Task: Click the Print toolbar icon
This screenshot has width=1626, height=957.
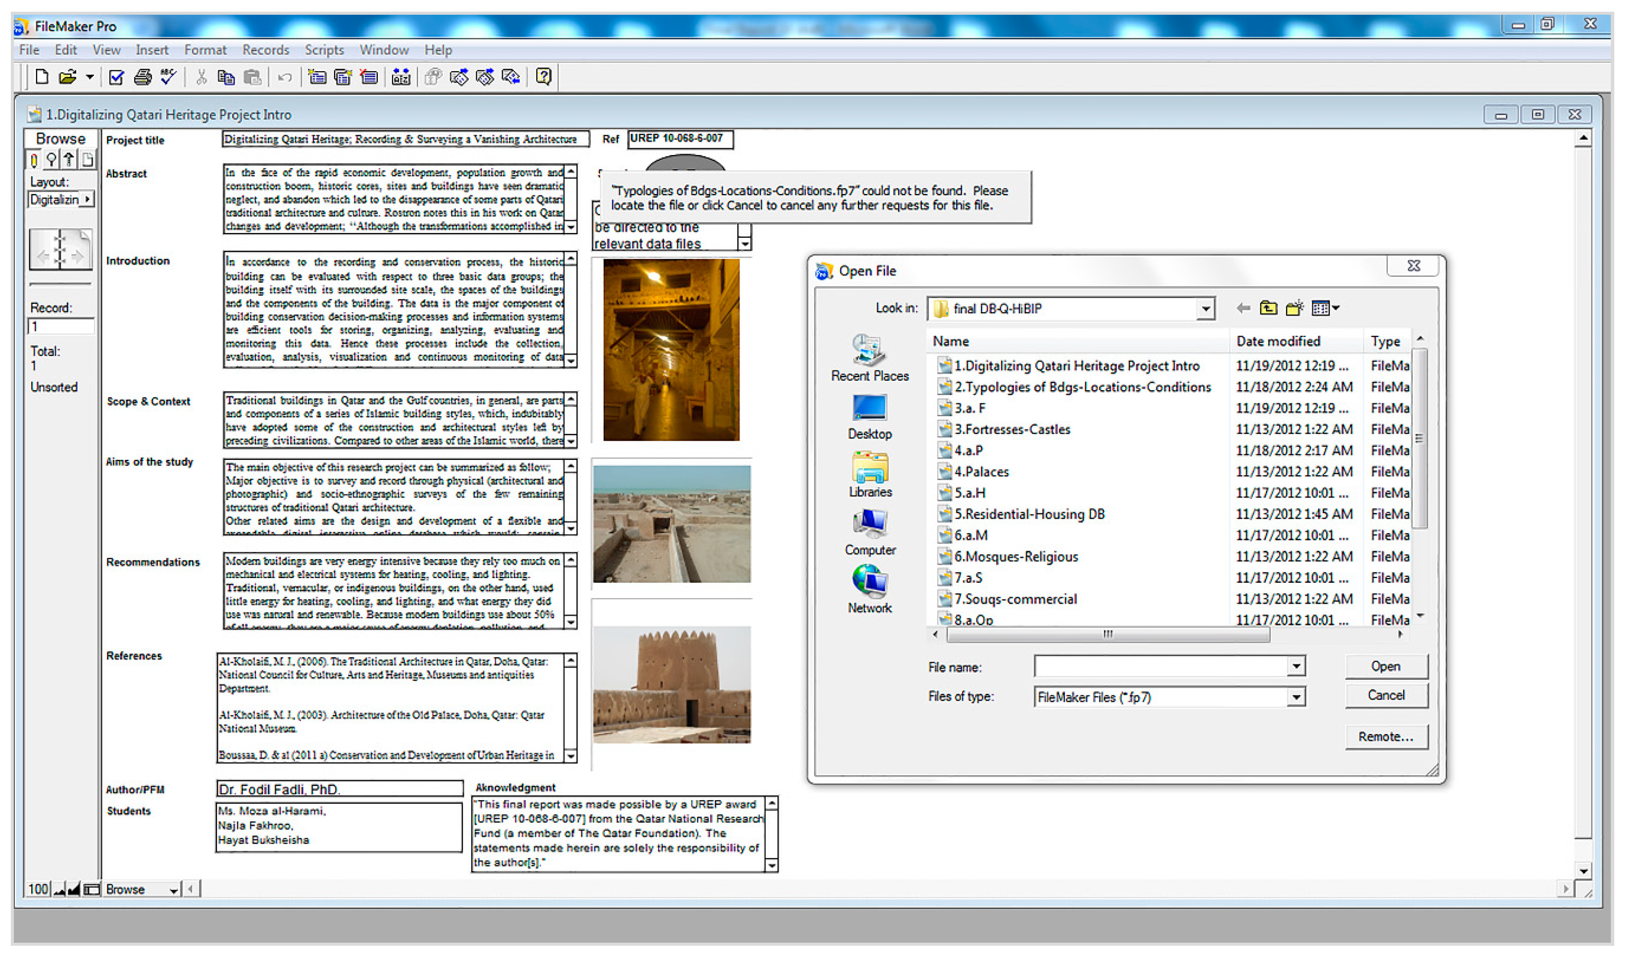Action: (143, 78)
